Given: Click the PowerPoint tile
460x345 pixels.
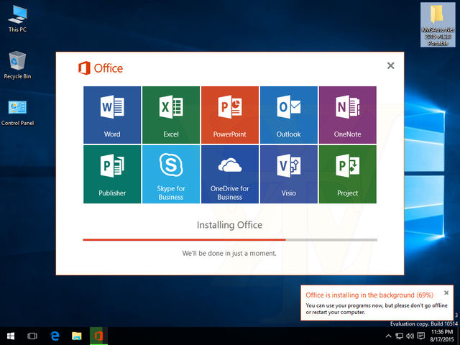Looking at the screenshot, I should point(230,115).
